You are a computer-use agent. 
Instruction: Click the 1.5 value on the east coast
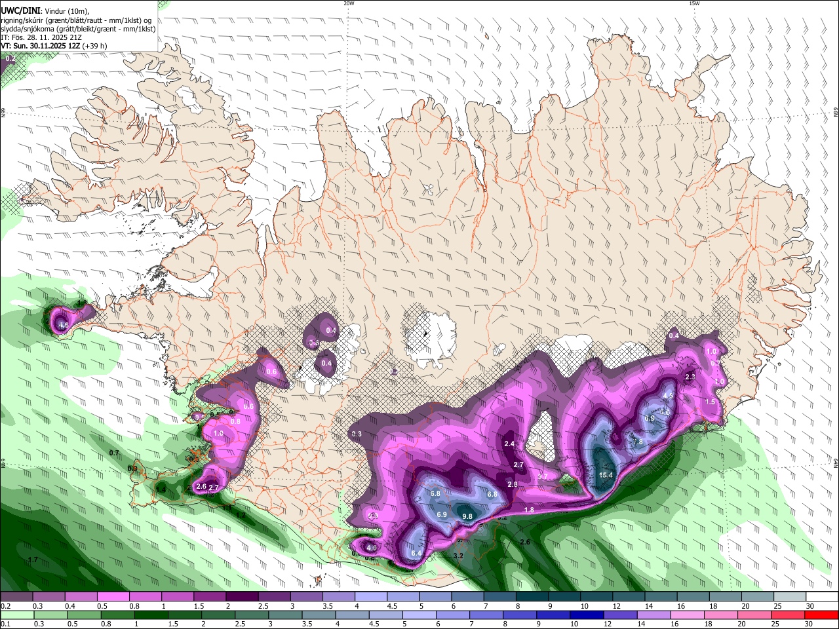tap(710, 402)
